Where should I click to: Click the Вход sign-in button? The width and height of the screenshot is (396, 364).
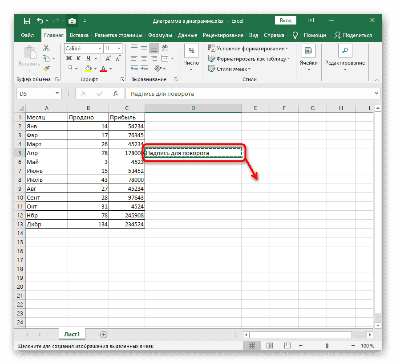[286, 20]
